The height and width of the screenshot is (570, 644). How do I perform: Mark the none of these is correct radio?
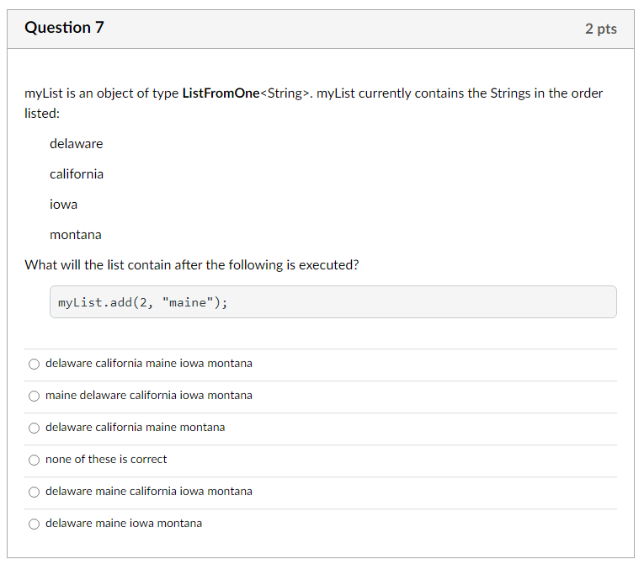[x=34, y=461]
